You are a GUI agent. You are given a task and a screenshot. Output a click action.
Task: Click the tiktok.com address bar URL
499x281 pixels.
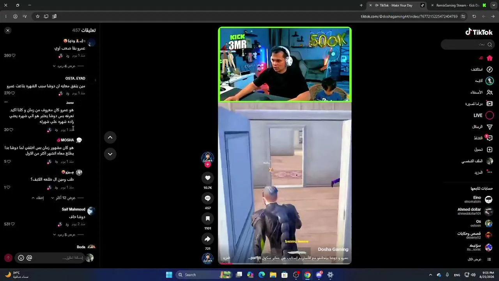click(x=409, y=16)
